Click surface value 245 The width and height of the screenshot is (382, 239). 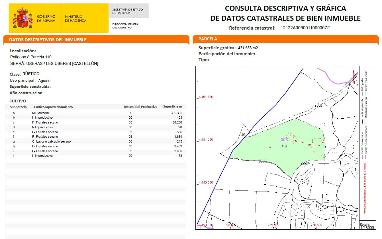coord(179,141)
